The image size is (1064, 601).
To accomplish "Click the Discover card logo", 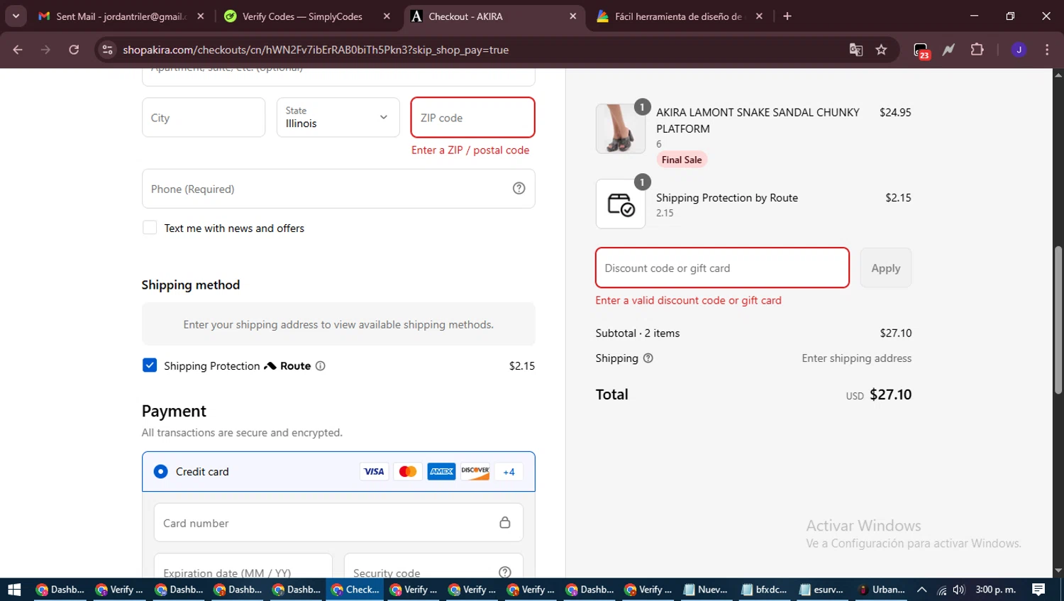I will pos(475,472).
